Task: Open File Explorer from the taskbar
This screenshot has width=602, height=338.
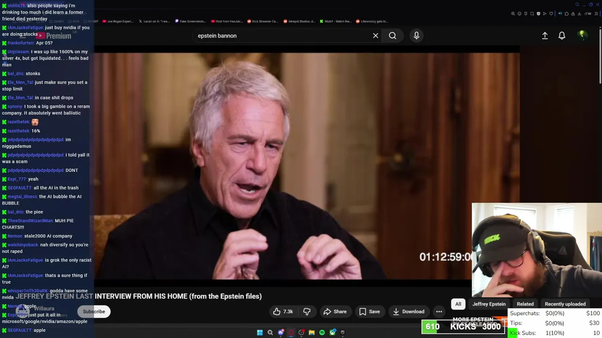Action: pyautogui.click(x=311, y=332)
